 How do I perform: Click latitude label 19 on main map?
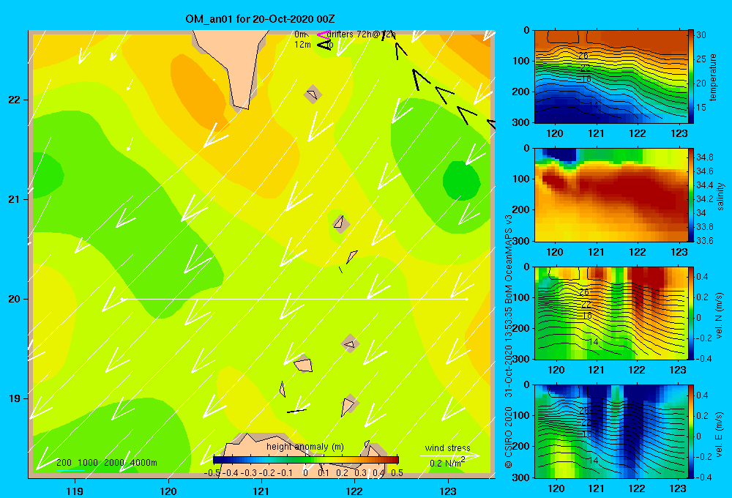(15, 398)
